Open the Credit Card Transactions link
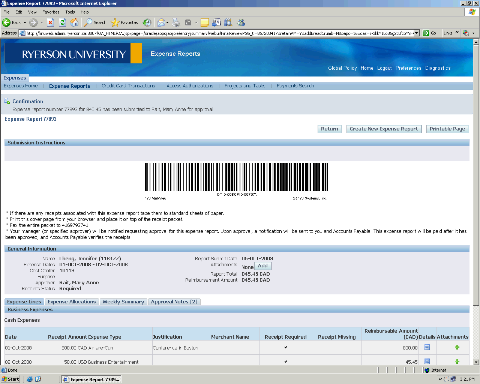The height and width of the screenshot is (384, 480). tap(128, 86)
